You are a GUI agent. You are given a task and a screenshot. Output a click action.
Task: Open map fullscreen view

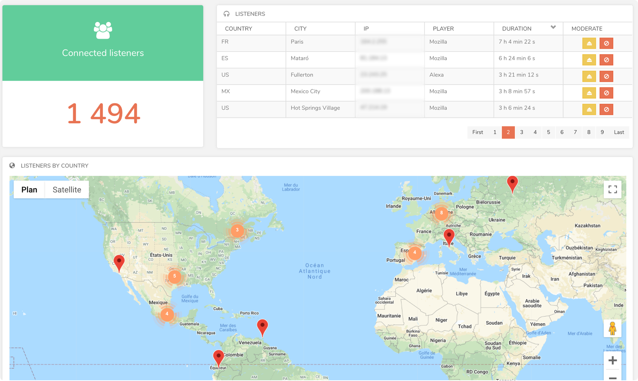[612, 189]
